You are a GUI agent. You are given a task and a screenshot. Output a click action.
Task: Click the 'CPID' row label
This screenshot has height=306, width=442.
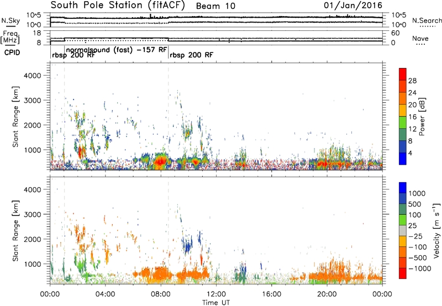(x=12, y=52)
